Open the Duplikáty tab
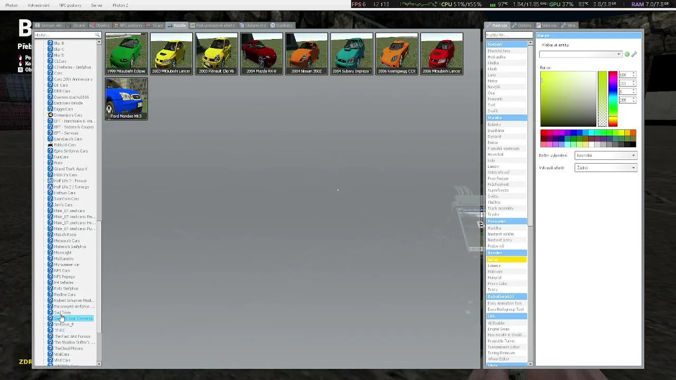The image size is (676, 380). click(x=281, y=25)
